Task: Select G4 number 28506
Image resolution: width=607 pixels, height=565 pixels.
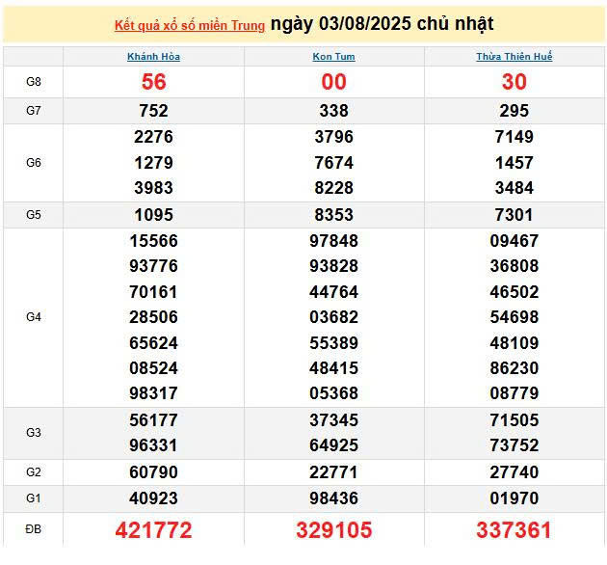Action: [x=154, y=317]
